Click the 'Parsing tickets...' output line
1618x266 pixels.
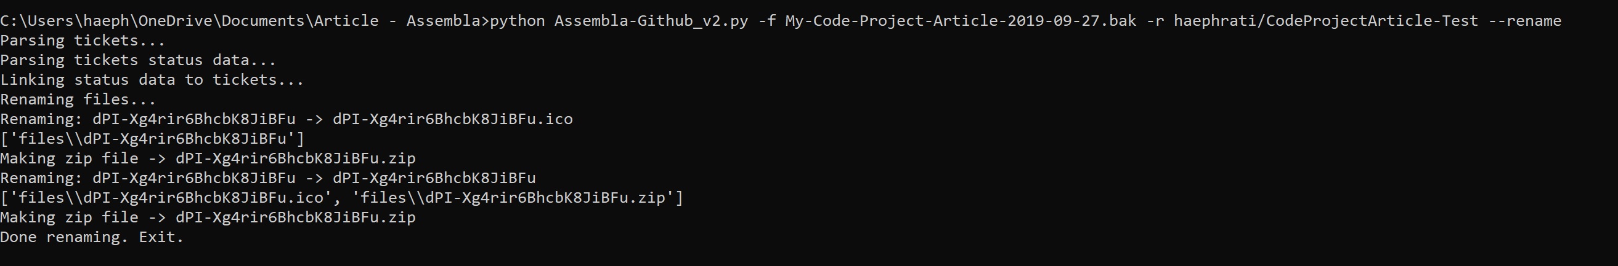tap(83, 41)
